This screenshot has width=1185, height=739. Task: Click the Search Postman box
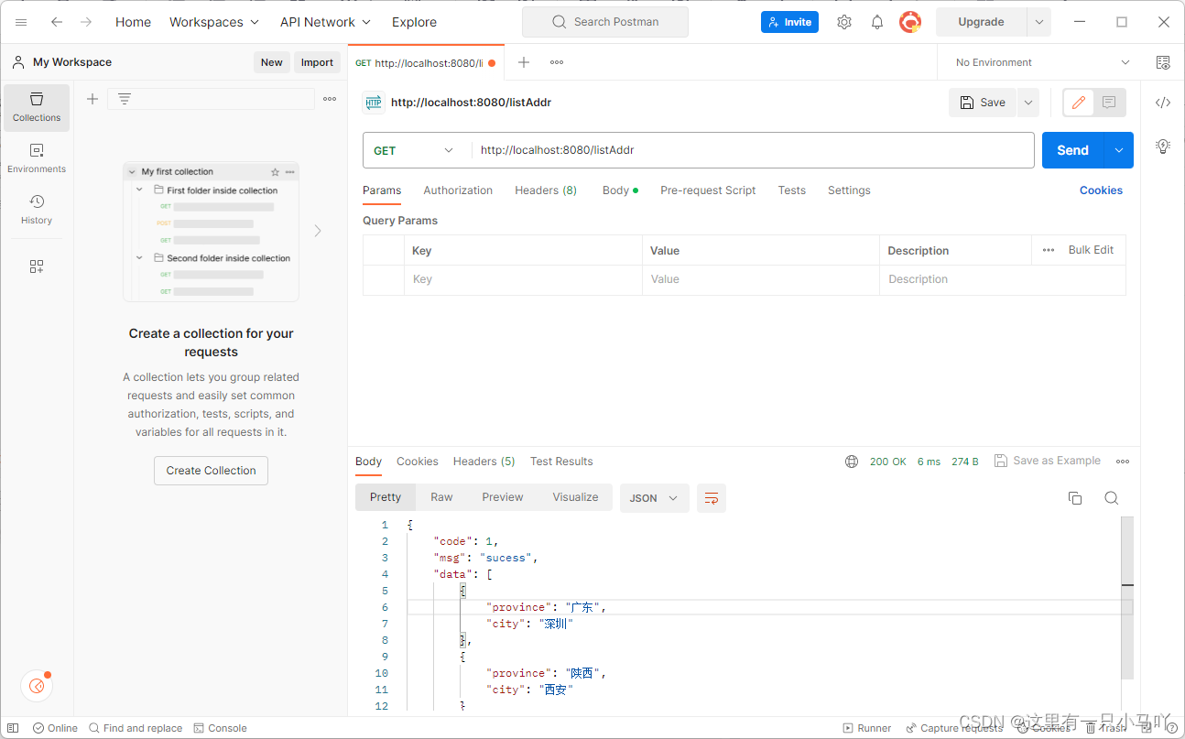click(x=605, y=22)
